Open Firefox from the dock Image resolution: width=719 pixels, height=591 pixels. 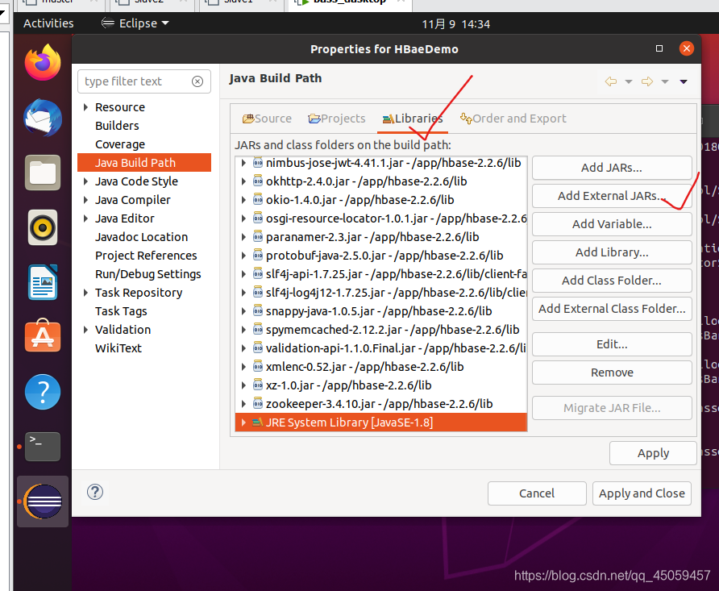pyautogui.click(x=43, y=62)
